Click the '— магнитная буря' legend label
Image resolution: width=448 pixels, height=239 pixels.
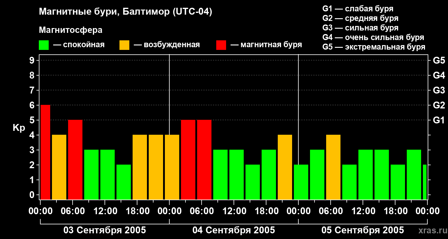tap(266, 45)
